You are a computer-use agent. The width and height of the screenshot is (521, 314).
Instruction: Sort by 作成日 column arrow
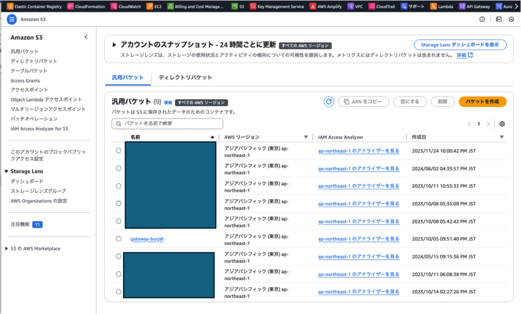pos(502,137)
